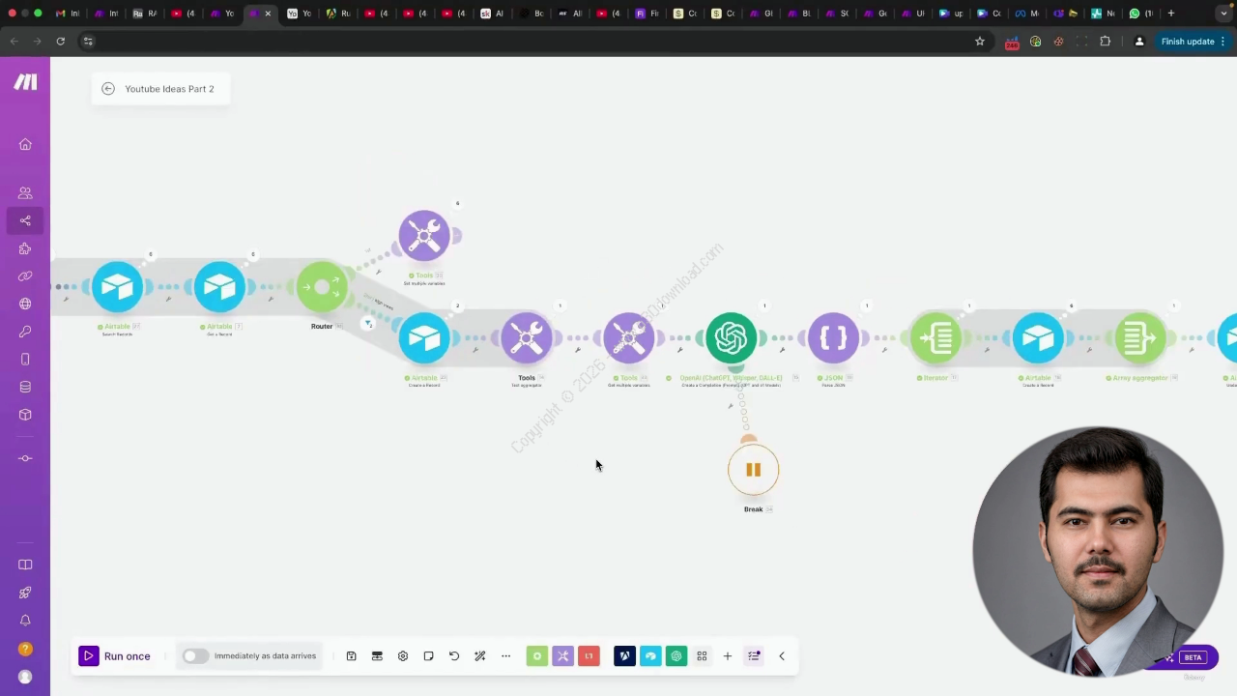Click the auto-align magic wand icon

(479, 656)
